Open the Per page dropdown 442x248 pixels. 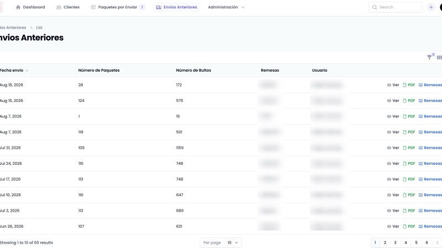tap(233, 242)
